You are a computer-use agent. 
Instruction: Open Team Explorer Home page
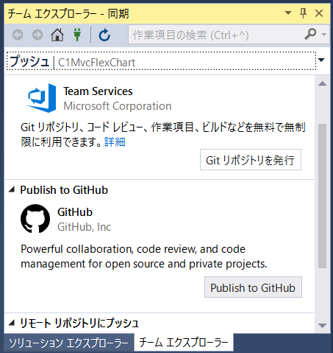(x=57, y=35)
